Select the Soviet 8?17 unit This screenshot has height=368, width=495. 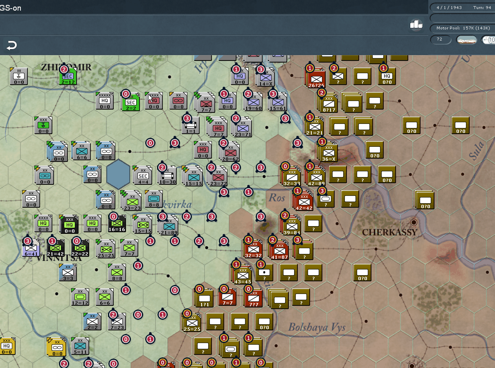click(329, 103)
